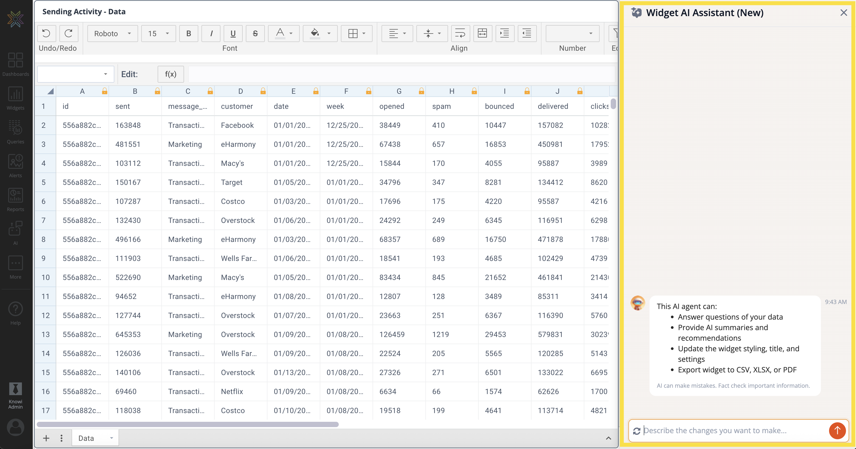The width and height of the screenshot is (856, 449).
Task: Apply strikethrough formatting
Action: tap(255, 34)
